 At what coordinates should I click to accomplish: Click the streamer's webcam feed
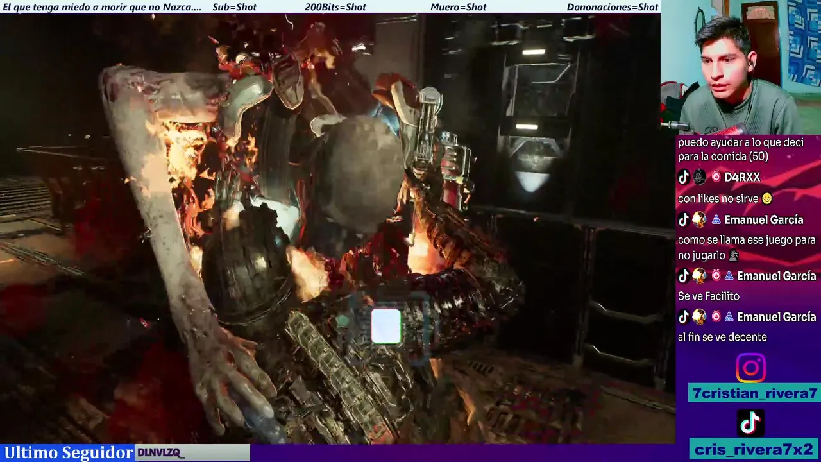[x=741, y=67]
